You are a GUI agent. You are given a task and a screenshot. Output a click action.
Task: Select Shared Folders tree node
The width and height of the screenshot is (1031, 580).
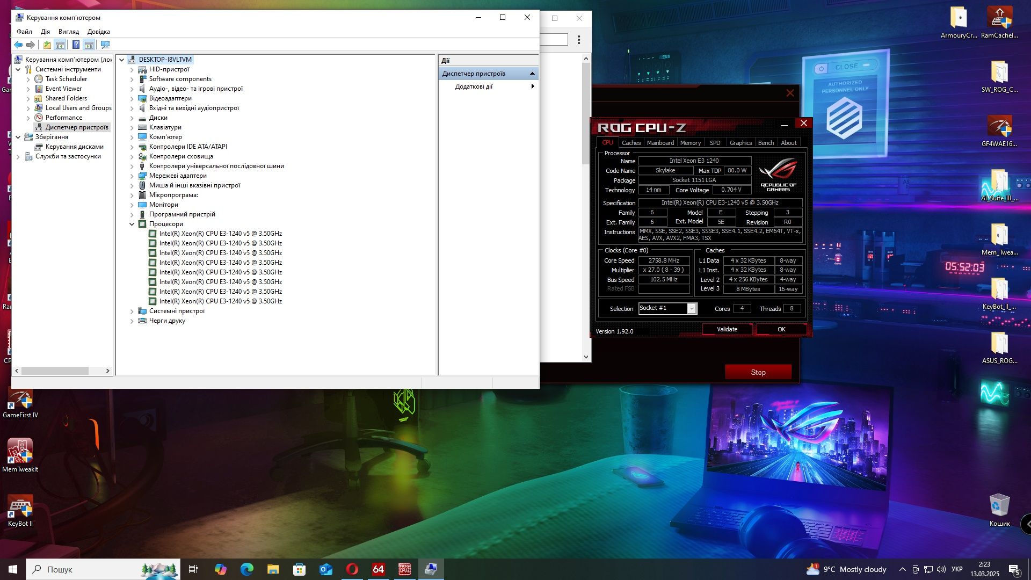tap(66, 98)
